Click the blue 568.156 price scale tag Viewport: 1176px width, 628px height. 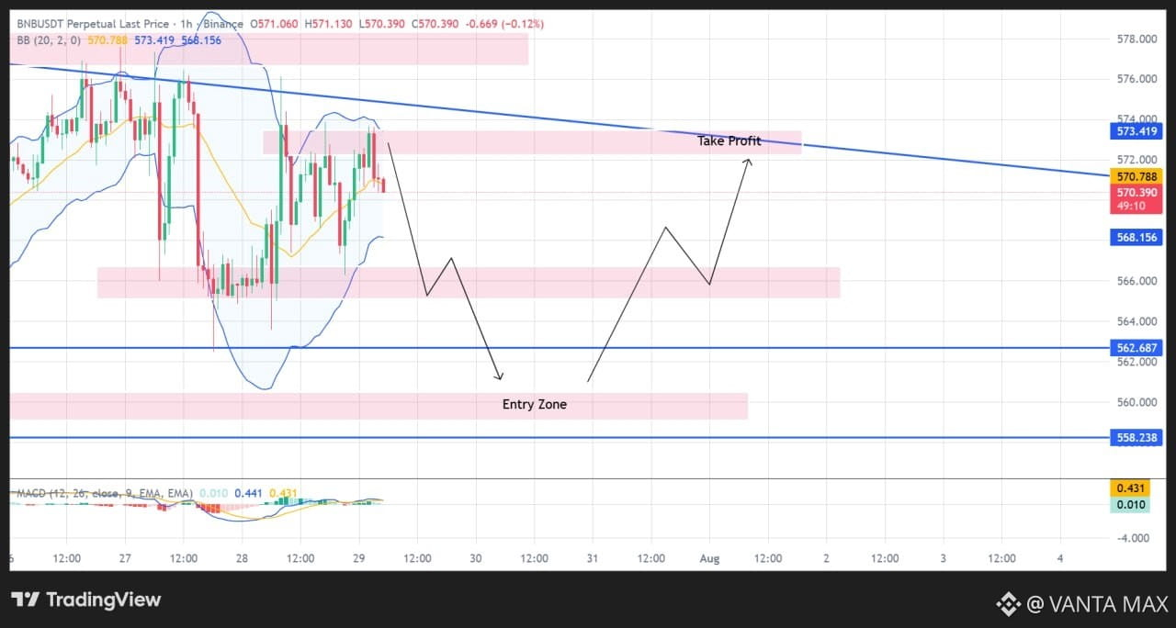1136,237
